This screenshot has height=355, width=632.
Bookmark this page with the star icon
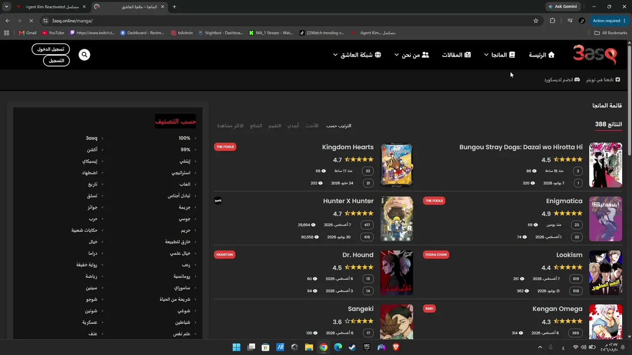[536, 21]
